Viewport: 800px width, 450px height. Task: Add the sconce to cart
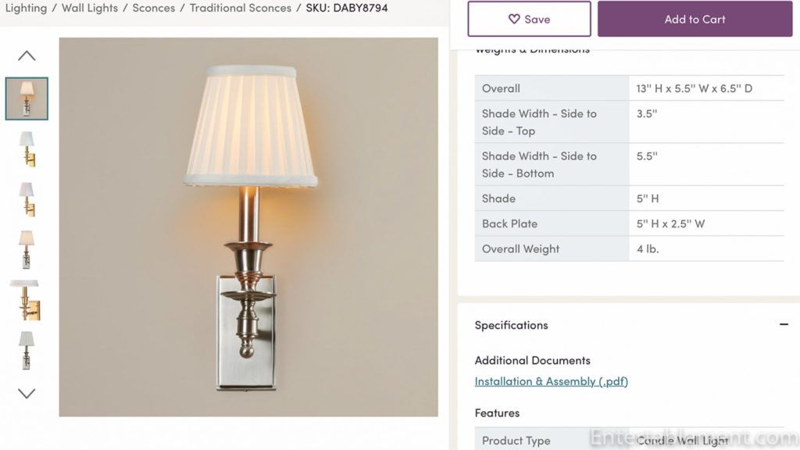(695, 19)
